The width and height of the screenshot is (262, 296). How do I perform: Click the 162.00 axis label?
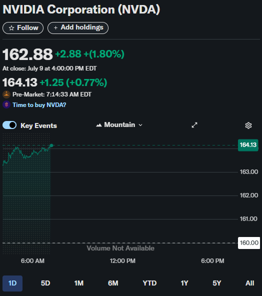click(249, 195)
